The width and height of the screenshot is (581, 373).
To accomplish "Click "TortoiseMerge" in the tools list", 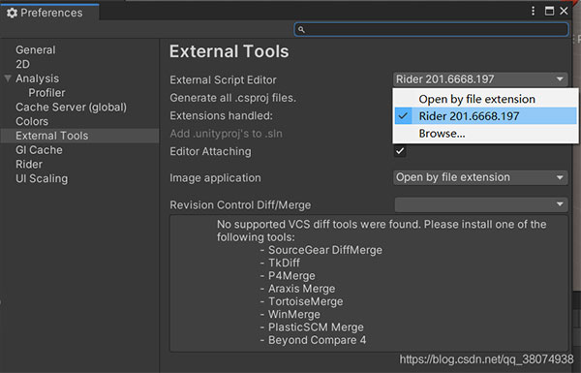I will pos(306,301).
